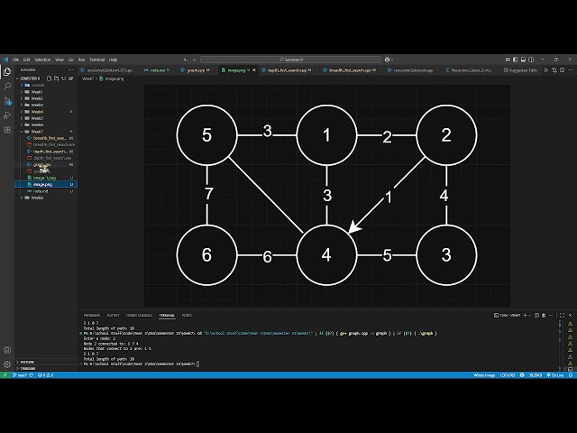Screen dimensions: 577x433
Task: Refresh the Explorer file tree
Action: click(64, 78)
